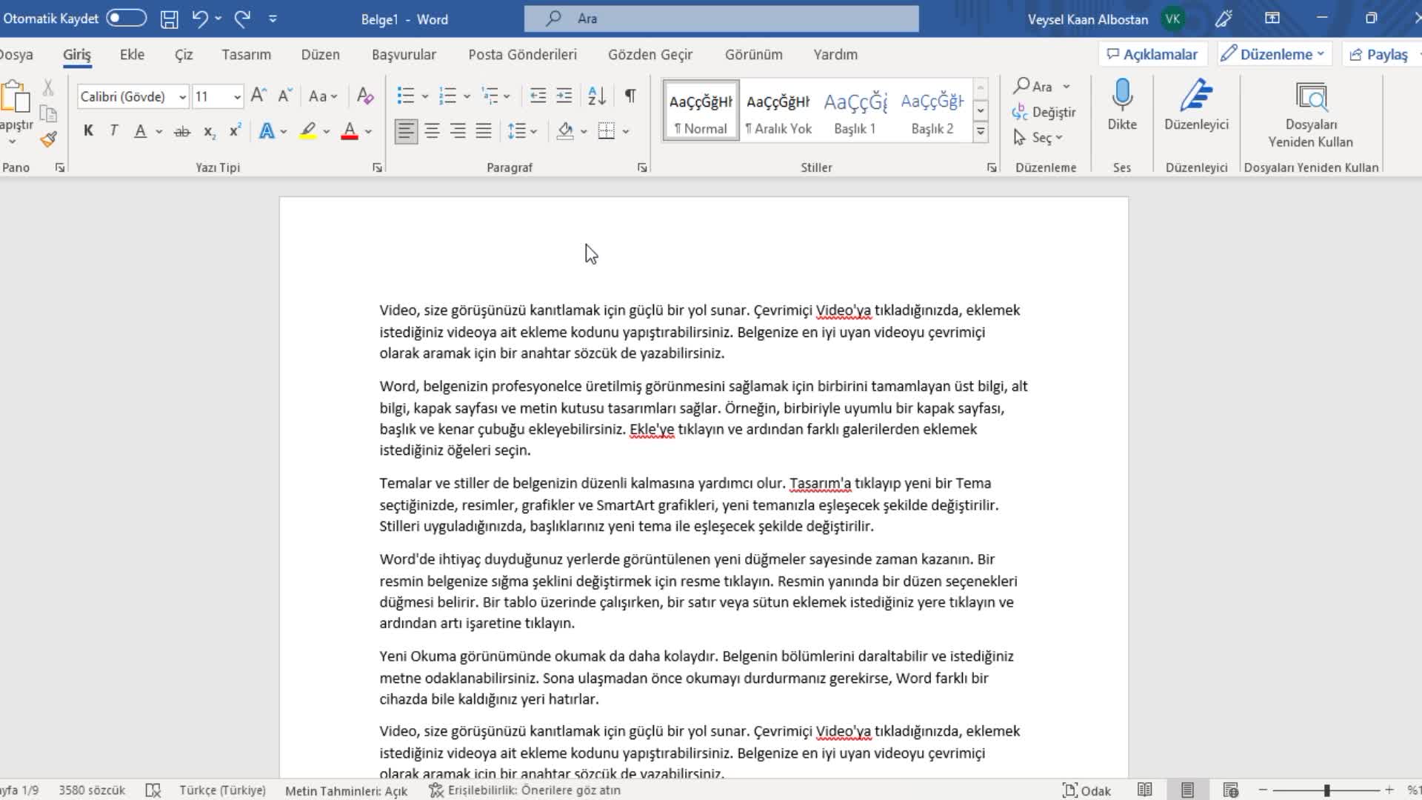Decrease the paragraph indent
Image resolution: width=1422 pixels, height=800 pixels.
point(538,96)
